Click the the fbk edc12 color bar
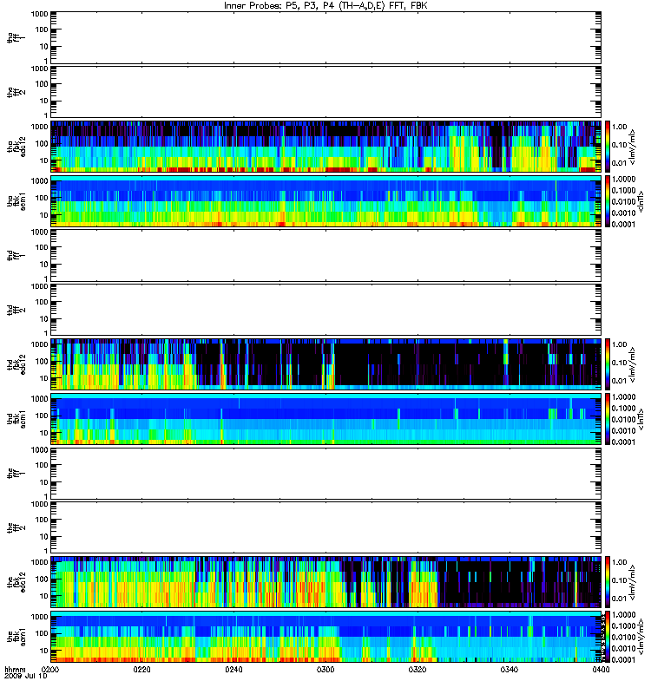The width and height of the screenshot is (651, 694). [608, 581]
